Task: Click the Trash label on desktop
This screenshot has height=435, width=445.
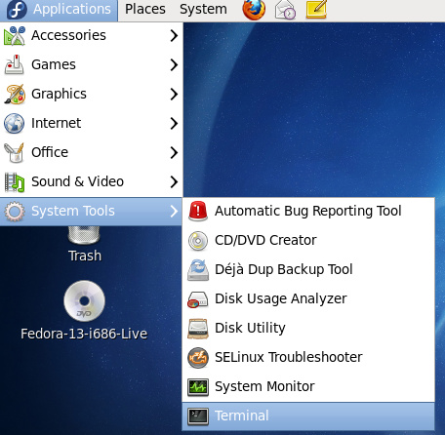Action: 85,256
